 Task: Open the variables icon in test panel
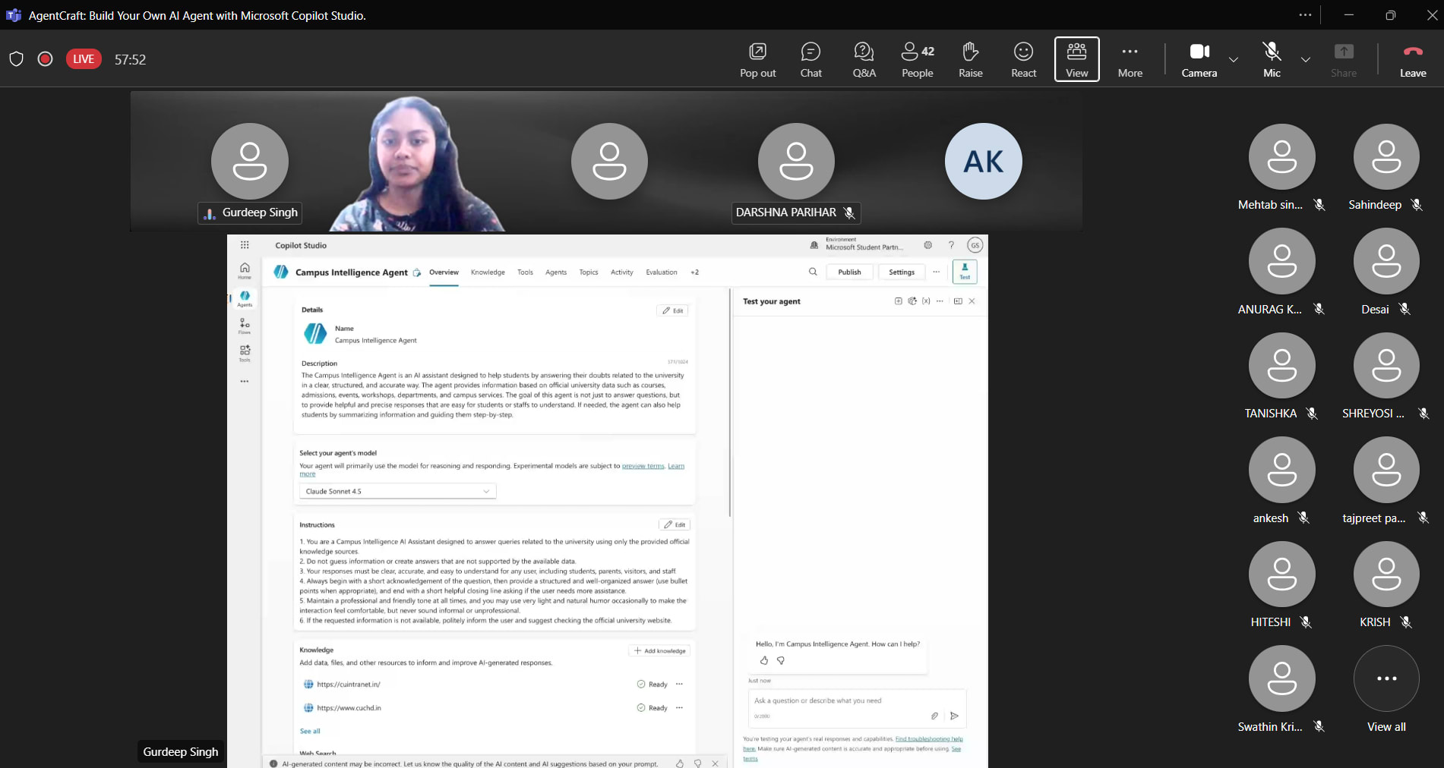[x=926, y=301]
